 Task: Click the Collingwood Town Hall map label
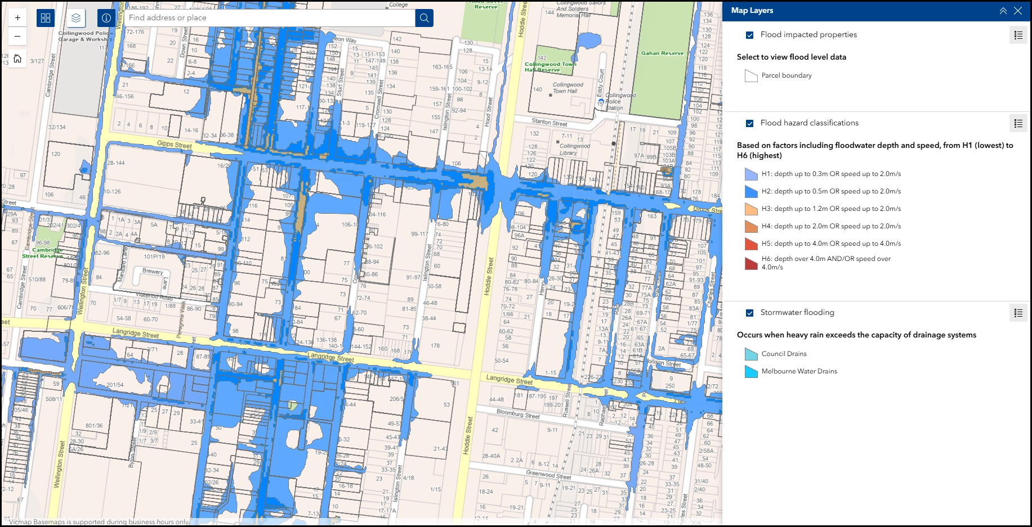[x=568, y=88]
